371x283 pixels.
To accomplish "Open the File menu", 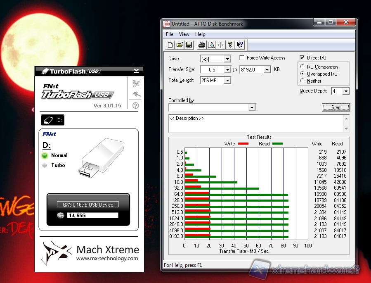I will pos(170,34).
